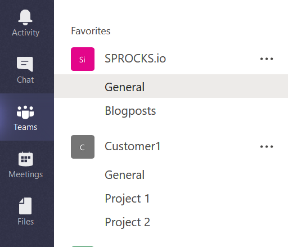
Task: Open the Files document icon
Action: point(25,206)
